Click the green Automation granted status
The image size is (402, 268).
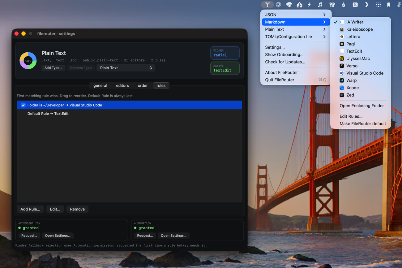coord(144,228)
